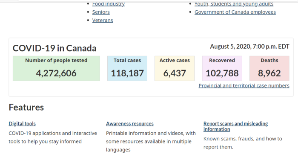Click the green Number of people tested box

coord(56,68)
